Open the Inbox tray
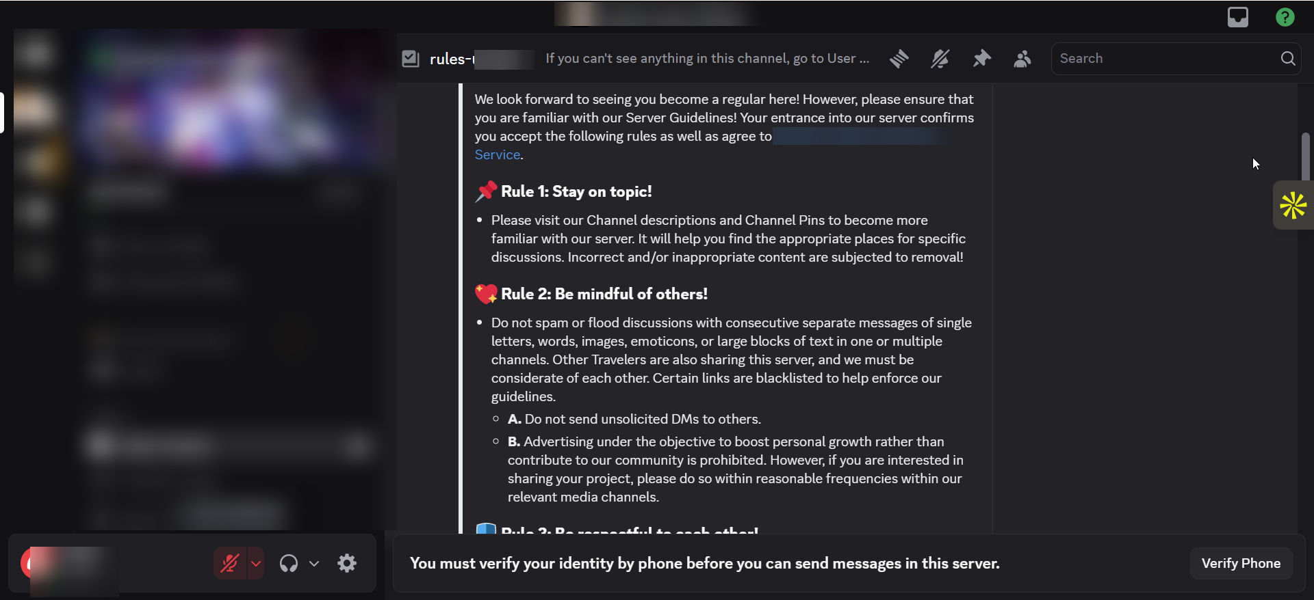This screenshot has height=600, width=1314. (x=1237, y=17)
